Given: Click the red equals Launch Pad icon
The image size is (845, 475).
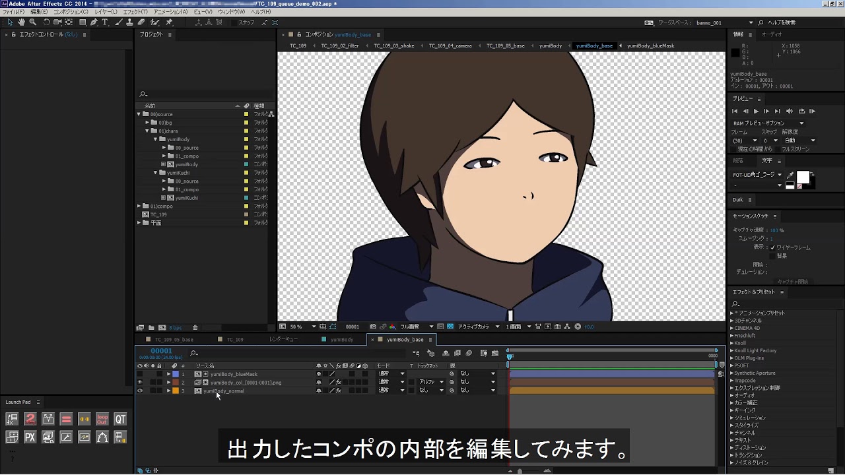Looking at the screenshot, I should tap(66, 419).
